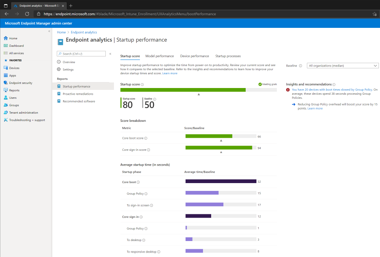
Task: Click info icon next to Baseline dropdown label
Action: [301, 66]
